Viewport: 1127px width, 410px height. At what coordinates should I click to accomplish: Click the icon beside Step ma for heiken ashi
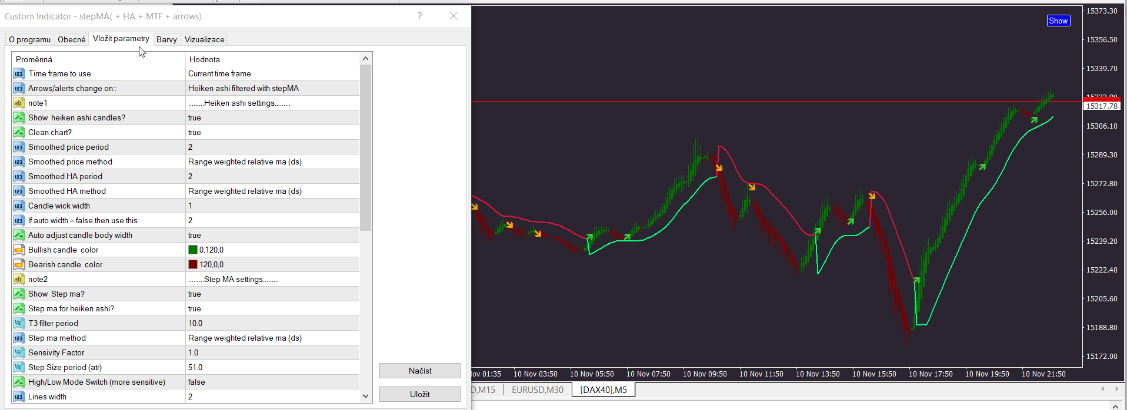(19, 308)
